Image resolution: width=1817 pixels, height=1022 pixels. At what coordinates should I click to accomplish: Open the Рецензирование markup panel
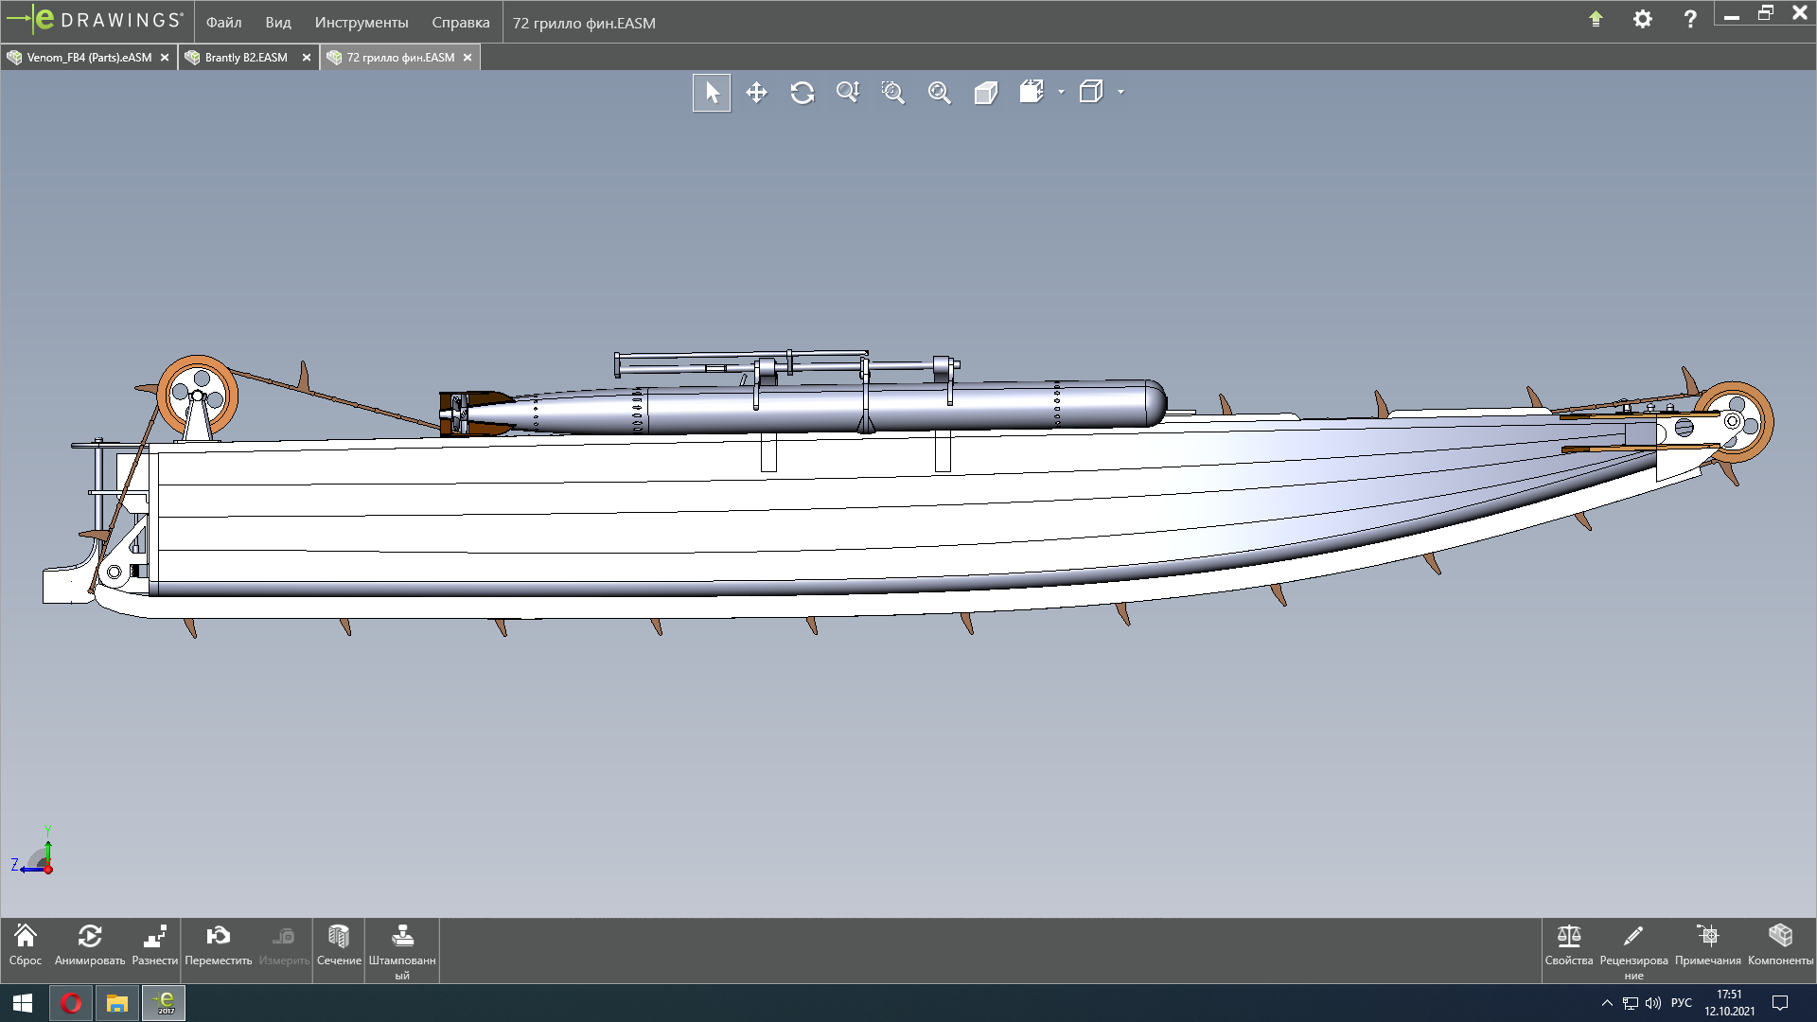tap(1634, 951)
